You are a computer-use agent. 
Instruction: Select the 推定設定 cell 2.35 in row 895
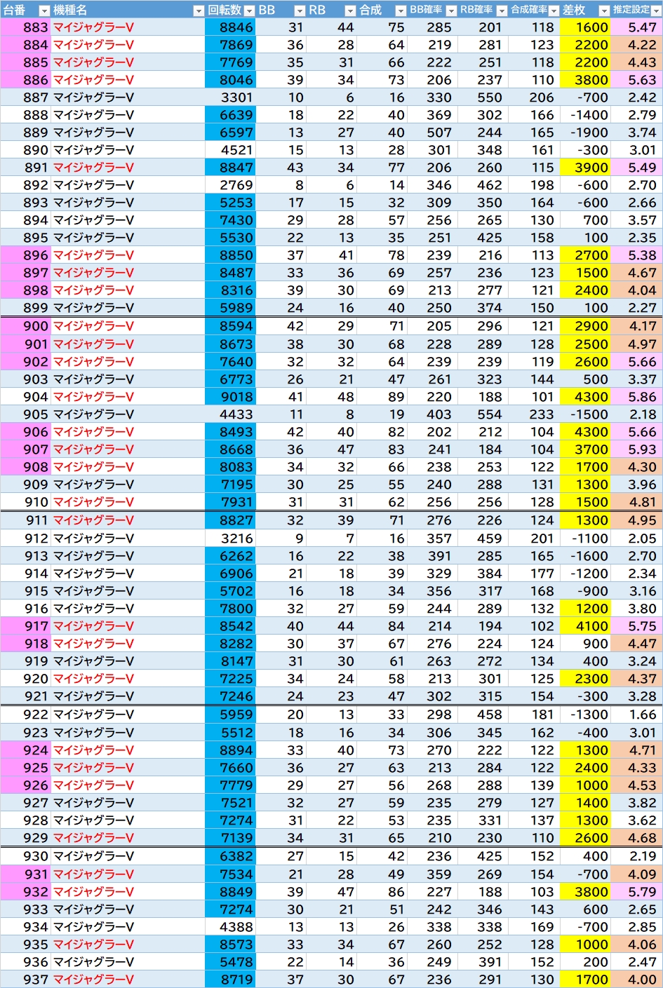pos(636,238)
